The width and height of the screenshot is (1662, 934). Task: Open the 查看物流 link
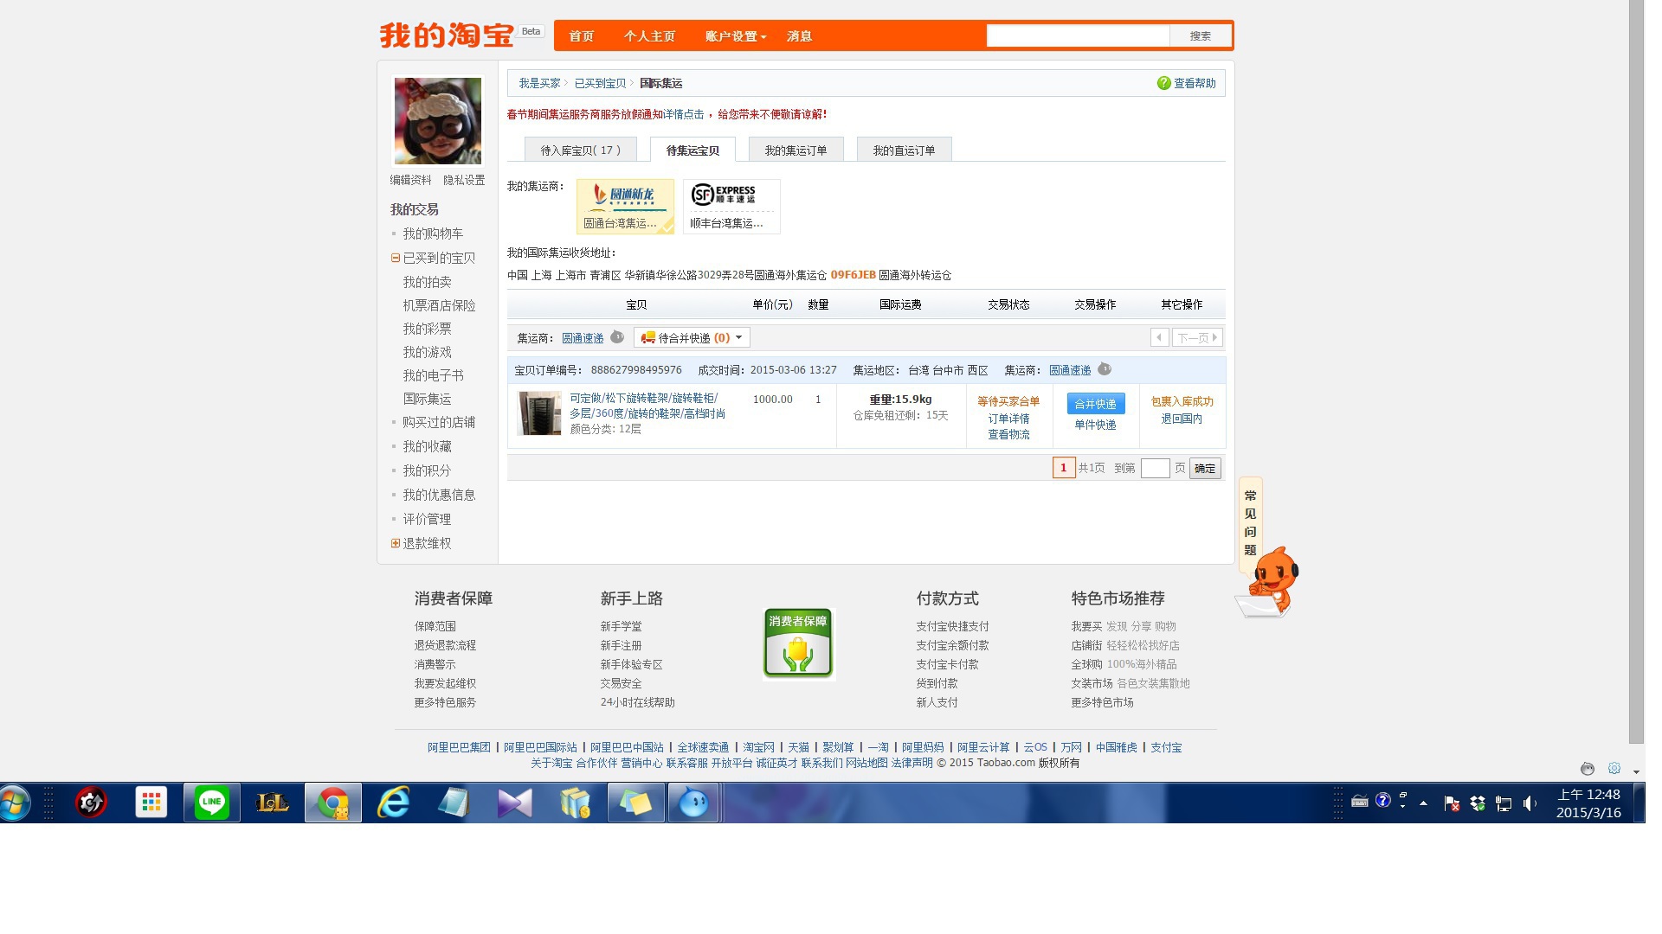pos(1008,434)
